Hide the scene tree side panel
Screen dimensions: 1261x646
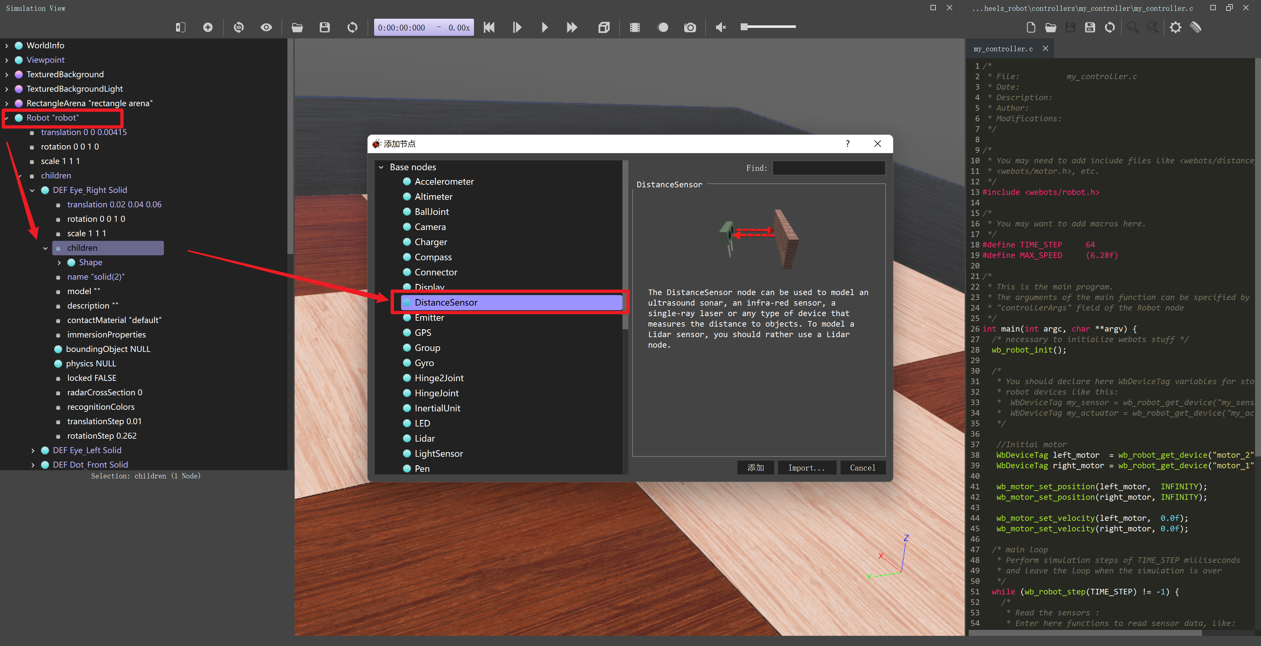pos(180,27)
